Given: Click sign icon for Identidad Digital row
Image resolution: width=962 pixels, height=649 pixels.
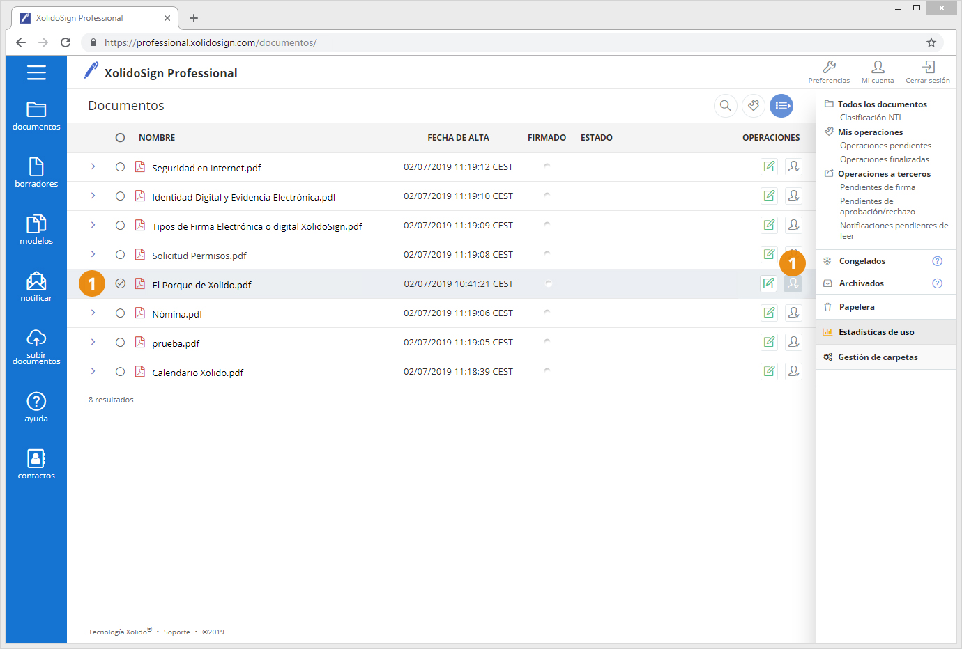Looking at the screenshot, I should tap(769, 196).
